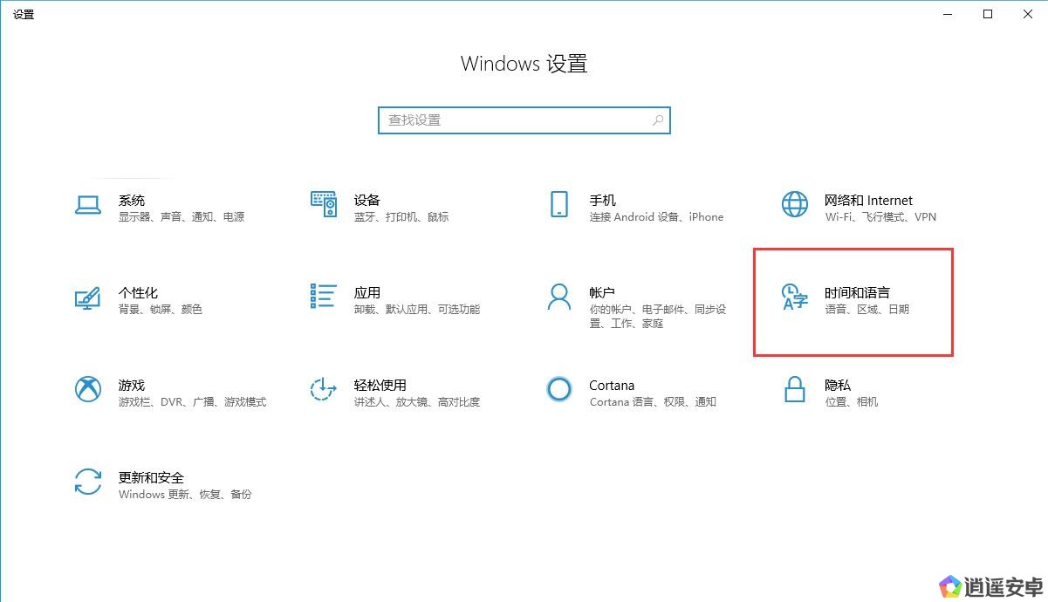
Task: Select the Personalization paintbrush icon
Action: tap(88, 298)
